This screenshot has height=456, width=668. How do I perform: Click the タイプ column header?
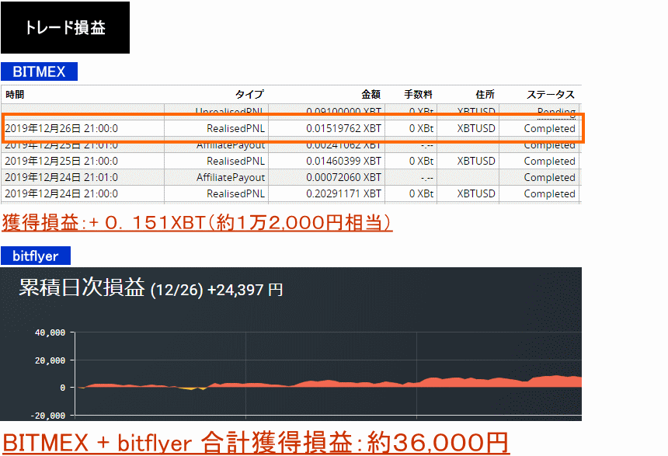pos(249,94)
